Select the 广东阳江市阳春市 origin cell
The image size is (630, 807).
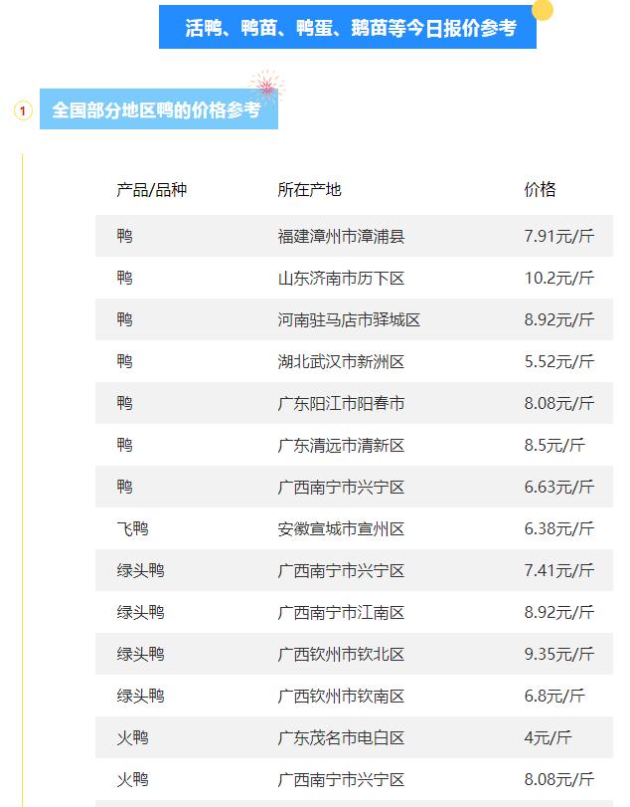[x=341, y=404]
